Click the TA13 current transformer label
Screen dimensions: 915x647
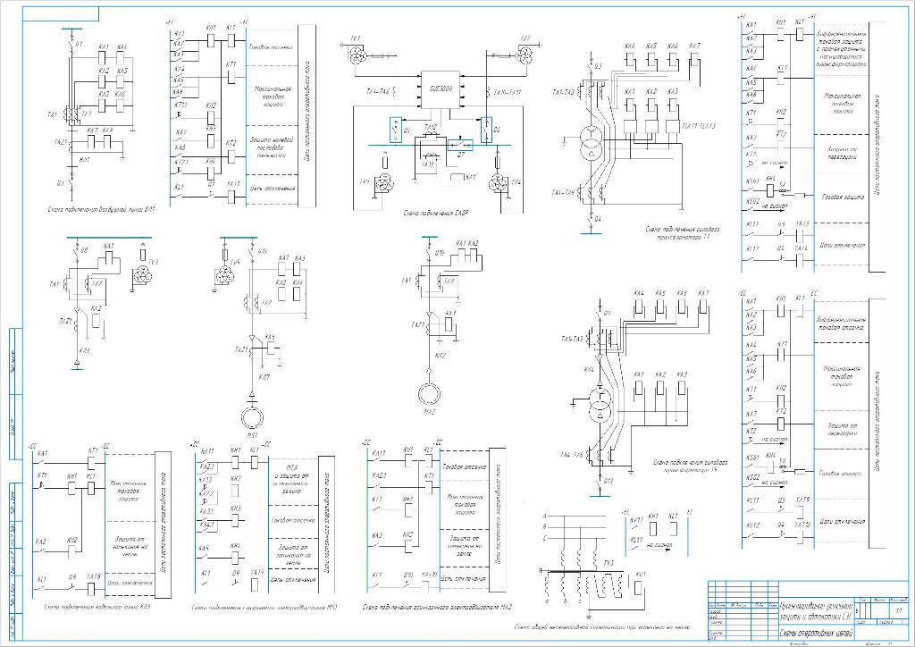pyautogui.click(x=428, y=164)
